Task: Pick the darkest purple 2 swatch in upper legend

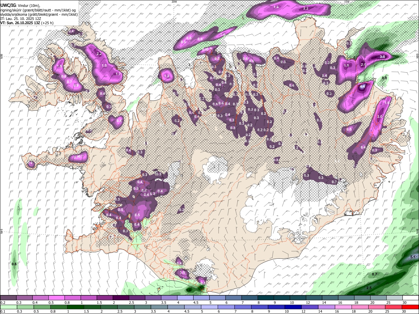Action: click(x=121, y=298)
